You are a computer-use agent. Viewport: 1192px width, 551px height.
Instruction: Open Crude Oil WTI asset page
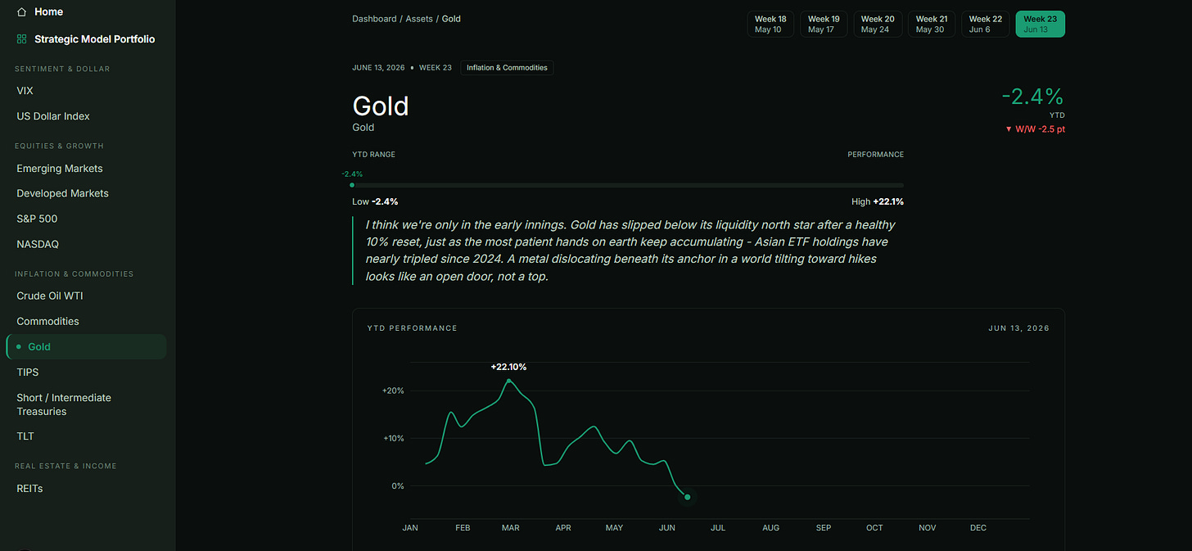pos(86,296)
